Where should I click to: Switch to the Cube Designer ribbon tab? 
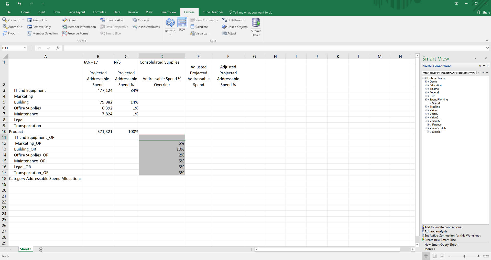(x=213, y=12)
